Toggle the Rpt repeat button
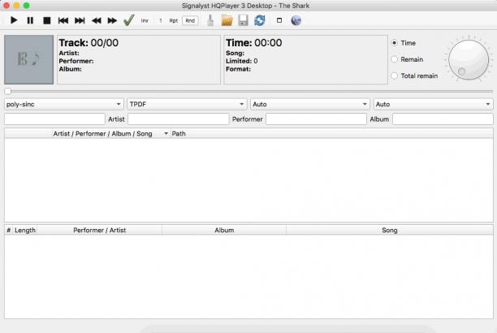The height and width of the screenshot is (333, 497). click(173, 20)
